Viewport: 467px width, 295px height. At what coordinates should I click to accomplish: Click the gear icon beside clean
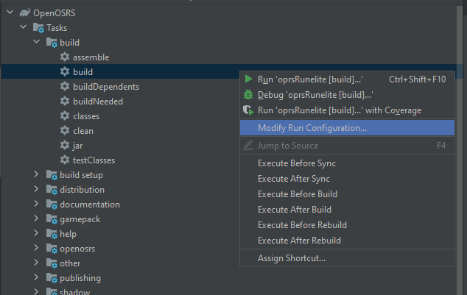(65, 130)
